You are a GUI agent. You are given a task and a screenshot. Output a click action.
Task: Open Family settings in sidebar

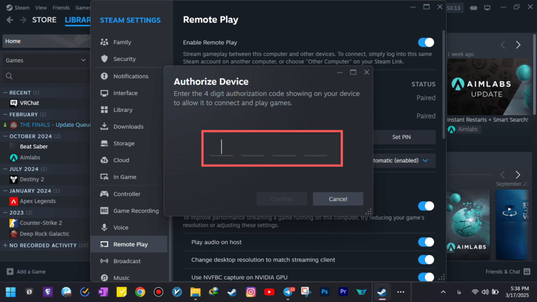pyautogui.click(x=122, y=42)
